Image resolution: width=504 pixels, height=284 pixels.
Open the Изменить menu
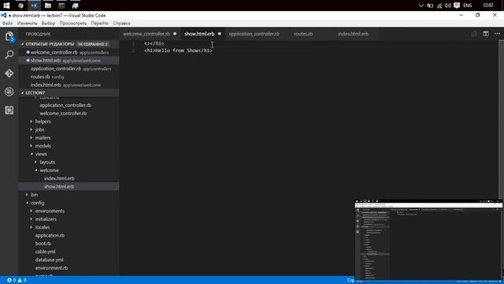[x=28, y=23]
